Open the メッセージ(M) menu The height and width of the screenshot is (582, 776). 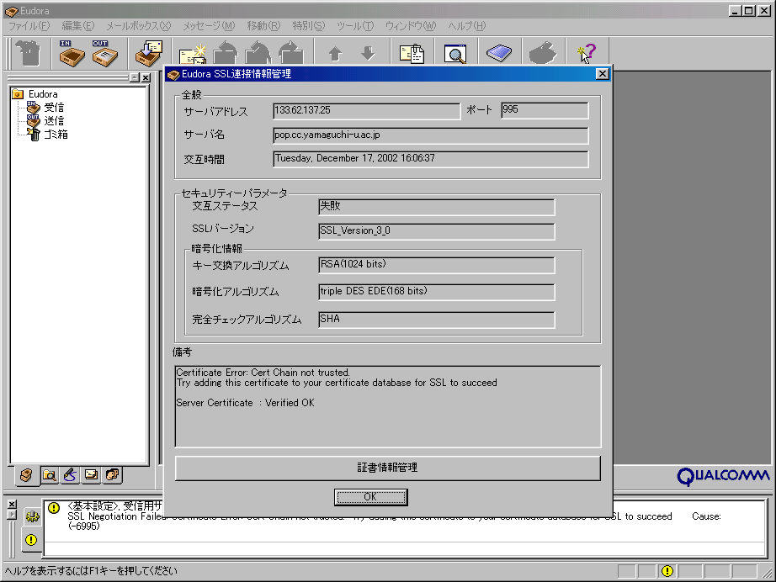click(x=209, y=26)
